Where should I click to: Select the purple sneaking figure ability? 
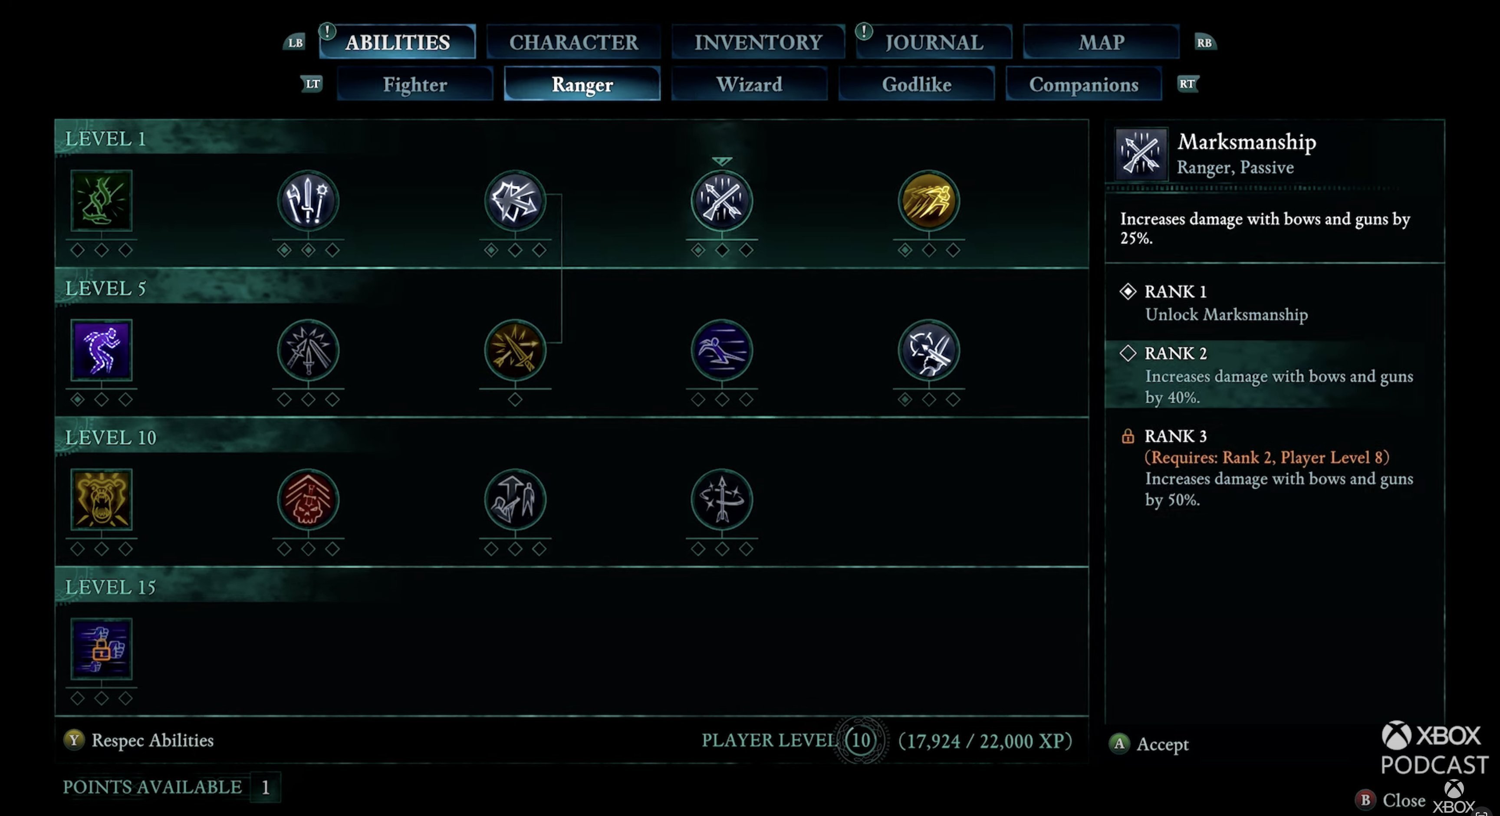tap(101, 350)
